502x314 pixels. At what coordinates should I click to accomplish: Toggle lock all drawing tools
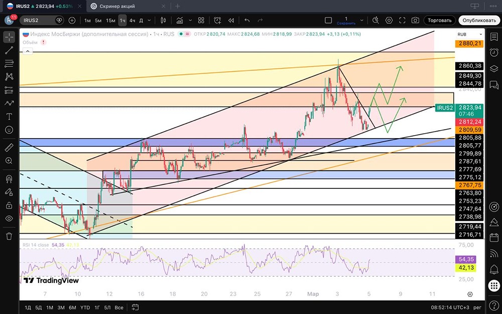(9, 205)
